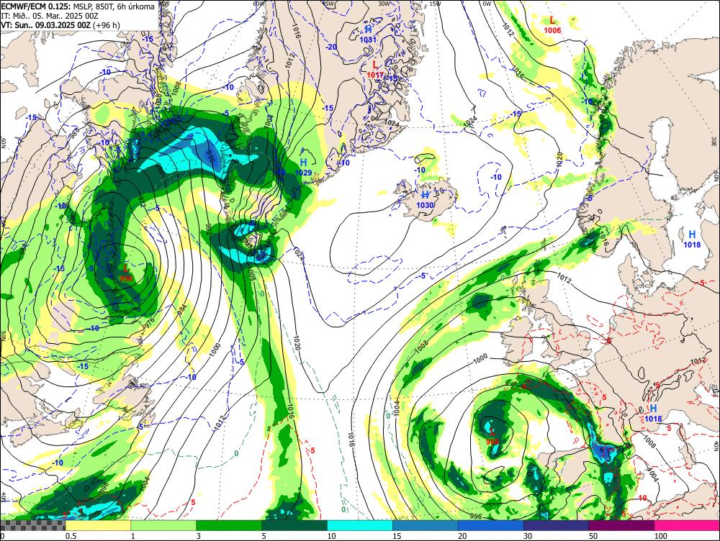This screenshot has width=720, height=541.
Task: Click the dark indigo 30–50 mm legend swatch
Action: pos(556,525)
